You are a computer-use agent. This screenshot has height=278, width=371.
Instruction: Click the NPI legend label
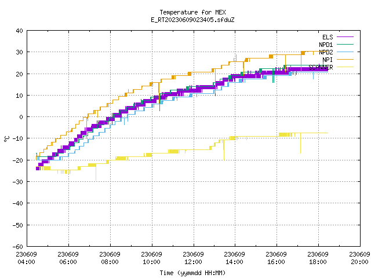pyautogui.click(x=328, y=60)
